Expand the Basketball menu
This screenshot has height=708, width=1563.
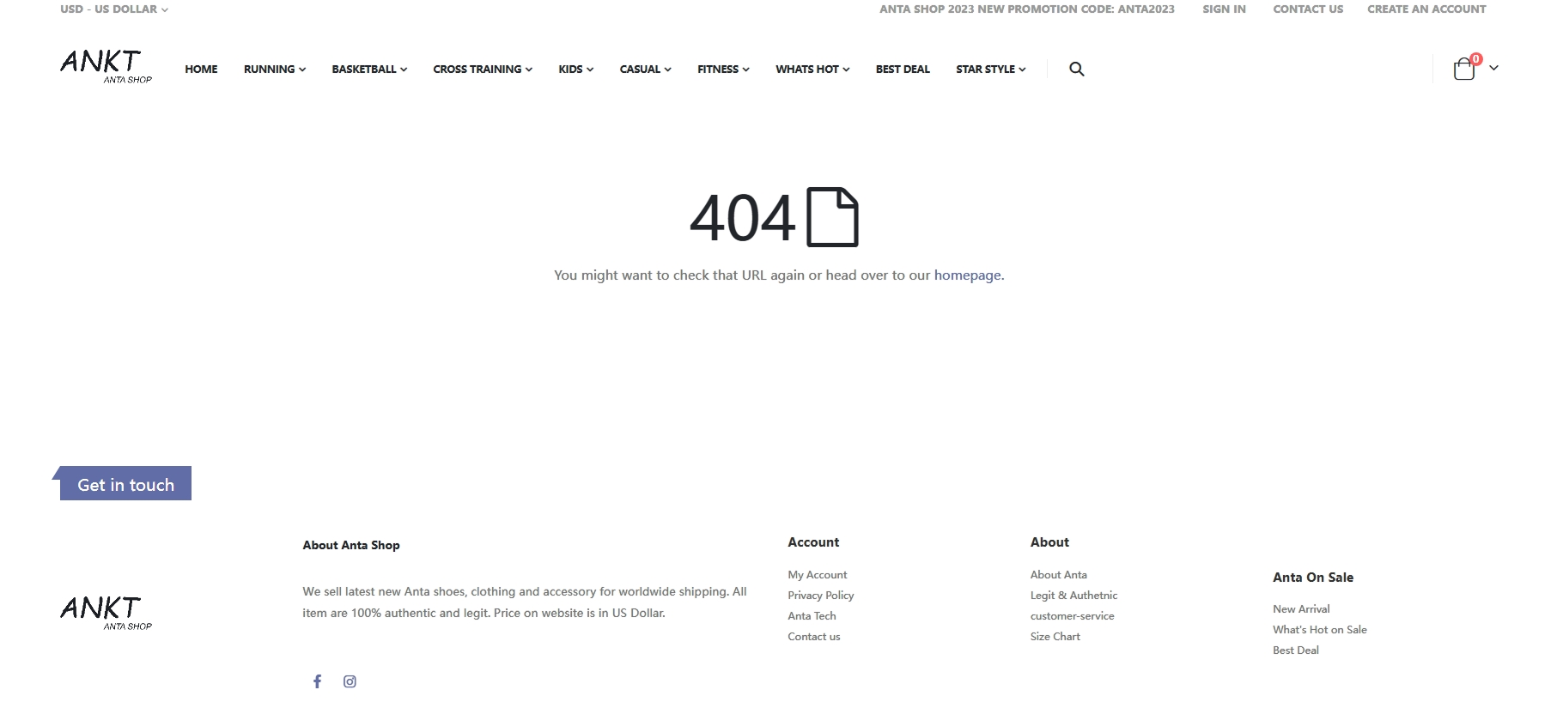click(368, 70)
